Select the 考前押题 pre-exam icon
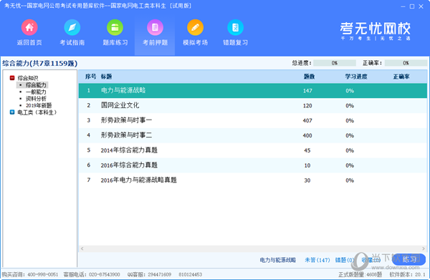Screen dimensions: 430x280 155,27
